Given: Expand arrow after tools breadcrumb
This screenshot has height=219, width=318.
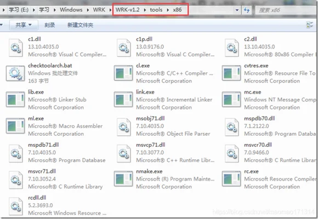Looking at the screenshot, I should tap(168, 10).
